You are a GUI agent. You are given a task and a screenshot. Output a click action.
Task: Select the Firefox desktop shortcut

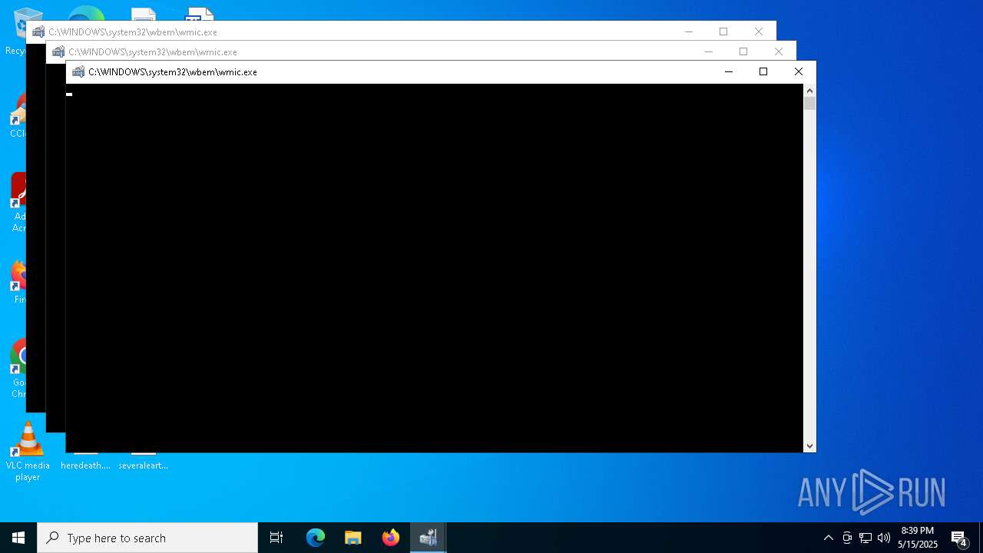tap(18, 281)
